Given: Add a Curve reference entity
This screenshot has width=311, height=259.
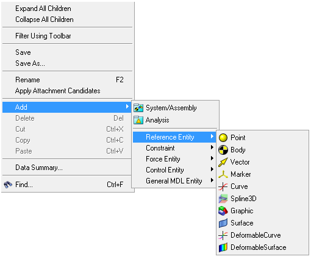Looking at the screenshot, I should pyautogui.click(x=263, y=186).
